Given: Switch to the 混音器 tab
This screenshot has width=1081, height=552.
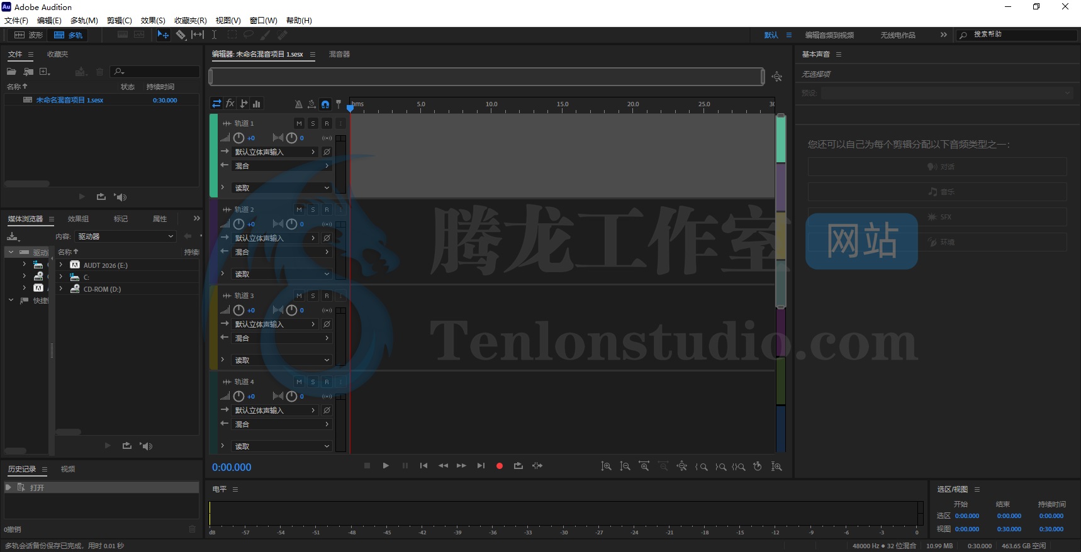Looking at the screenshot, I should click(339, 55).
